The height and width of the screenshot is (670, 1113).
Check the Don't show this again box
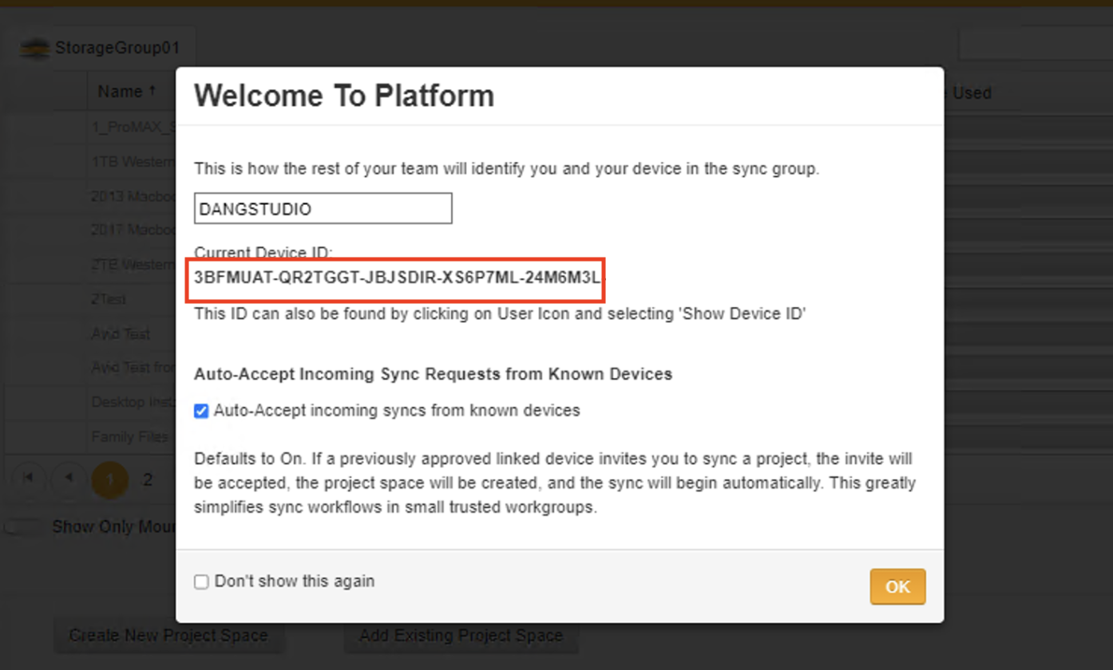pos(200,581)
